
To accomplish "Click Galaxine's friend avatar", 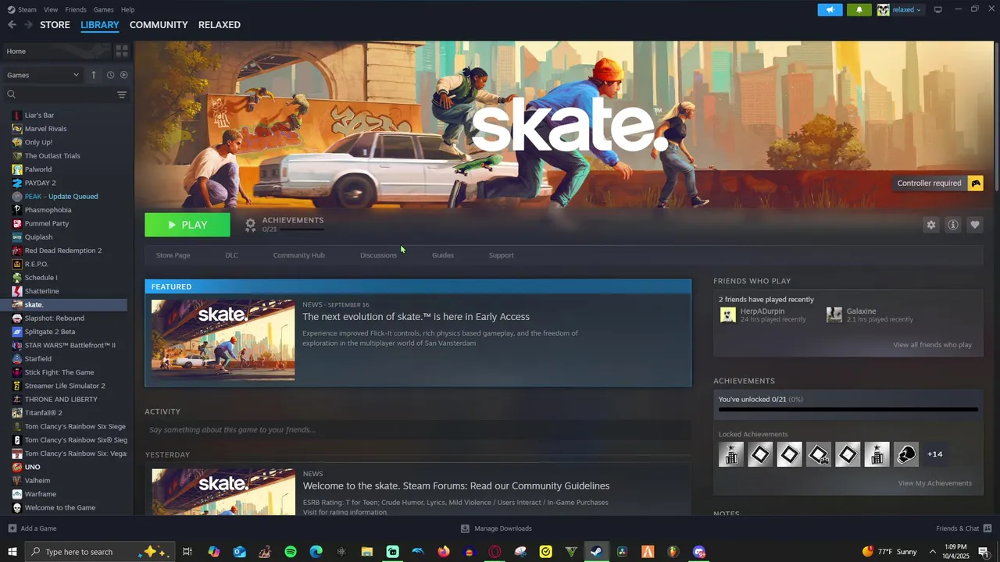I will (834, 315).
